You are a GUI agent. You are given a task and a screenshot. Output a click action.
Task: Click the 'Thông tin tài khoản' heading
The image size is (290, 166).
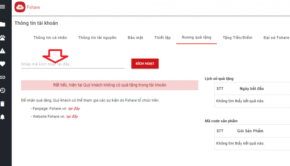36,23
